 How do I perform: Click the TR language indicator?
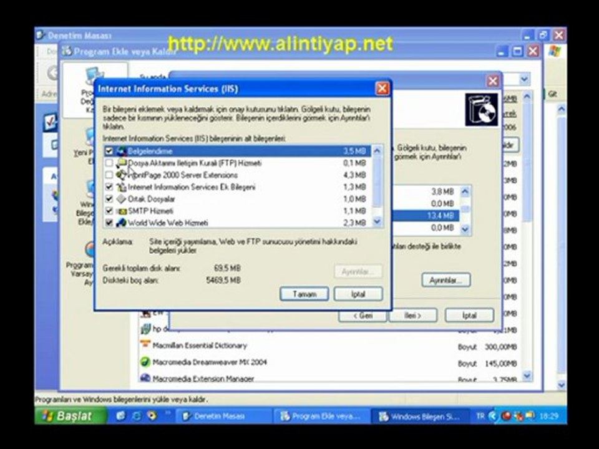pyautogui.click(x=480, y=416)
